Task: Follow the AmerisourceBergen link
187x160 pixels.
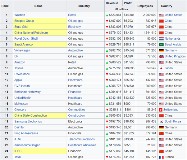Action: (27, 145)
